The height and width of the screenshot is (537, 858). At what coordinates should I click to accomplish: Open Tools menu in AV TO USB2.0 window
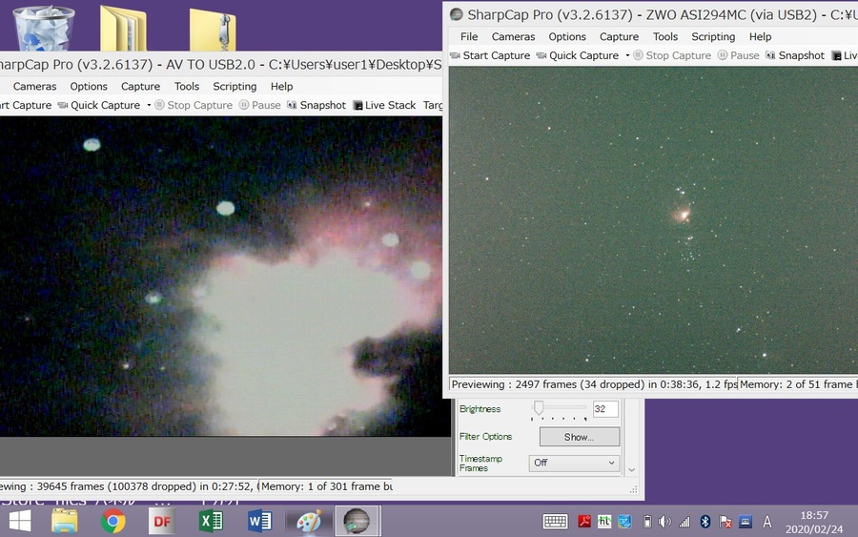pos(187,87)
